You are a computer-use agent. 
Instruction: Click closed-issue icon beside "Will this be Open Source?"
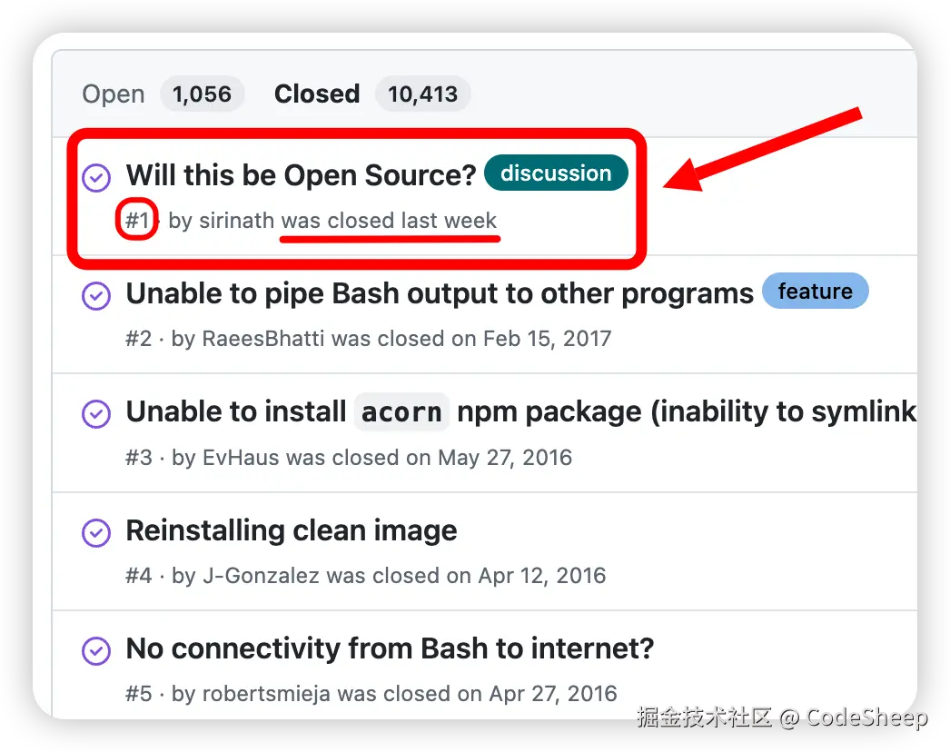click(96, 178)
